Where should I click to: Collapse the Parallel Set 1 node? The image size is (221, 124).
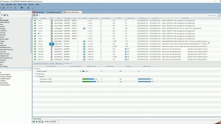coord(37,76)
